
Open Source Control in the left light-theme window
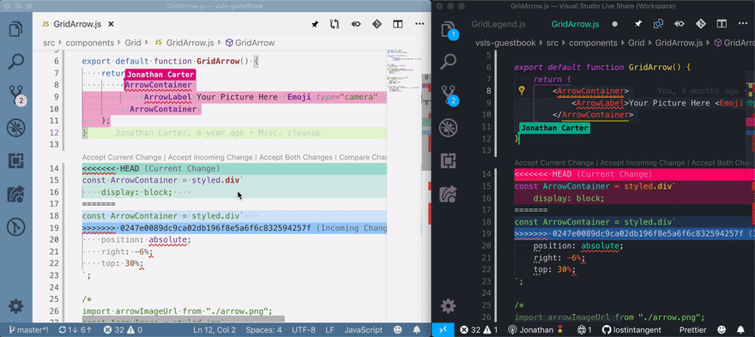click(x=16, y=95)
